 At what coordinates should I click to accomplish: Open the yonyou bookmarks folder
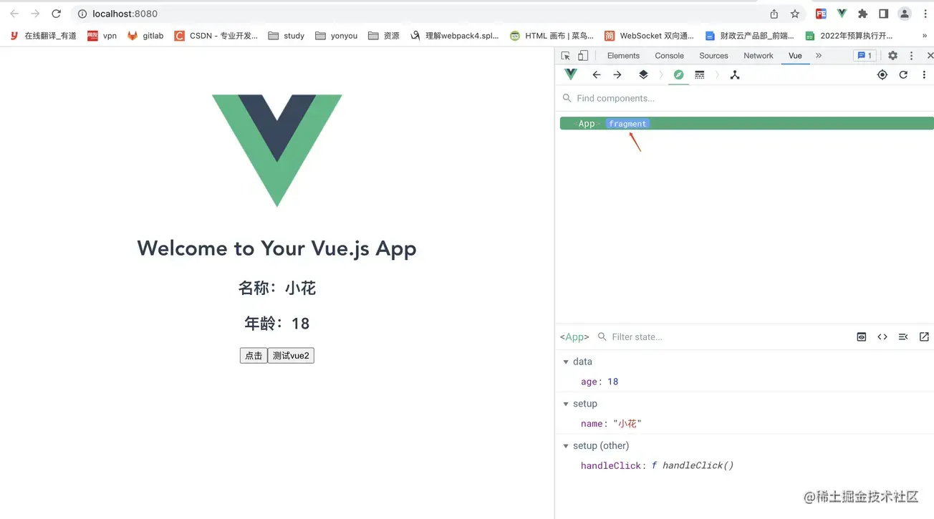pyautogui.click(x=336, y=35)
